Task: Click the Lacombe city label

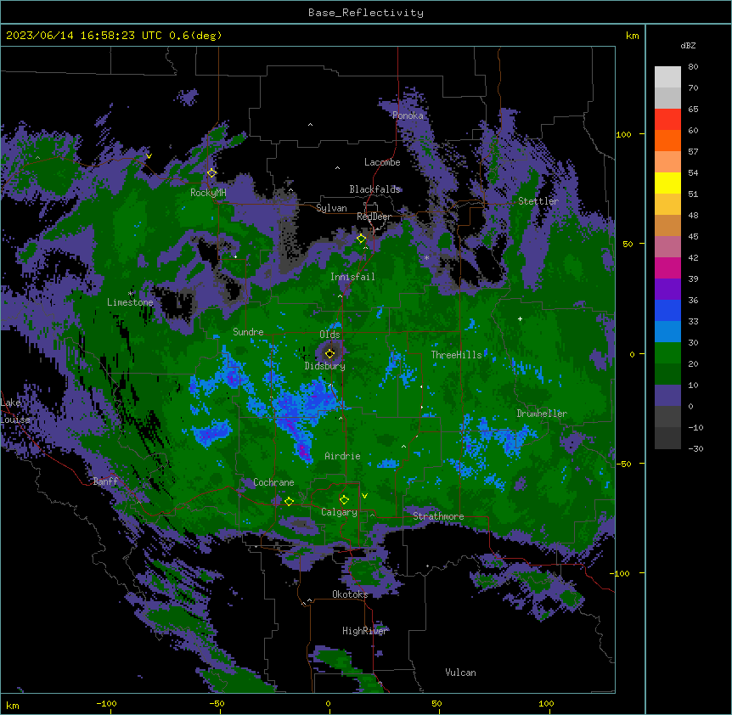Action: click(x=382, y=162)
